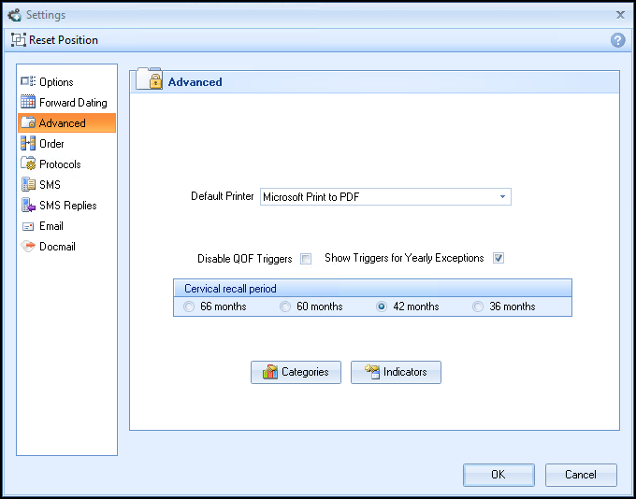
Task: Choose the 36 months radio button
Action: coord(479,307)
